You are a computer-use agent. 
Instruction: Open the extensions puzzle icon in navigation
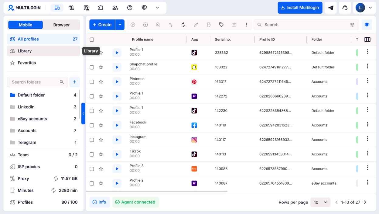coord(101,8)
